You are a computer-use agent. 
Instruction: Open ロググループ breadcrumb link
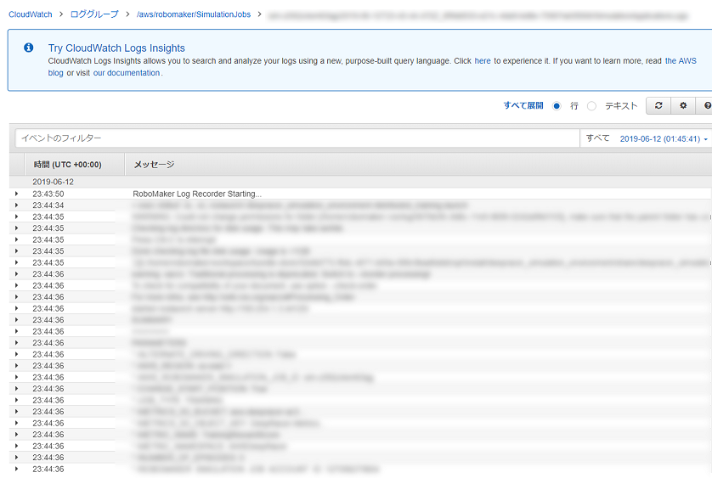point(94,14)
